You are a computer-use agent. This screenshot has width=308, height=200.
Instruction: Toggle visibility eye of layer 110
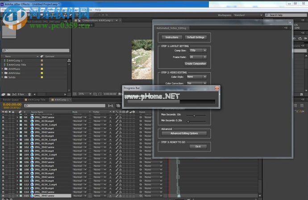[3, 177]
